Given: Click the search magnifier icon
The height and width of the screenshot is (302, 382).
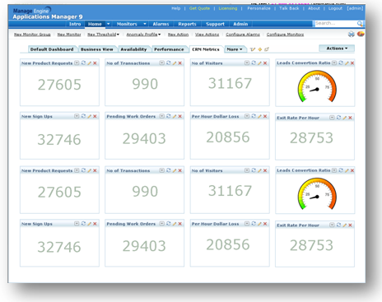Looking at the screenshot, I should point(360,24).
